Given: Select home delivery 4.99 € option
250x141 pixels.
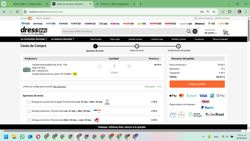Looking at the screenshot, I should click(29, 120).
